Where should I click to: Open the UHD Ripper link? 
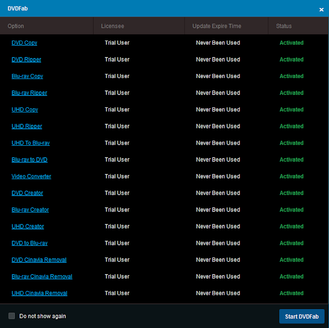(27, 126)
